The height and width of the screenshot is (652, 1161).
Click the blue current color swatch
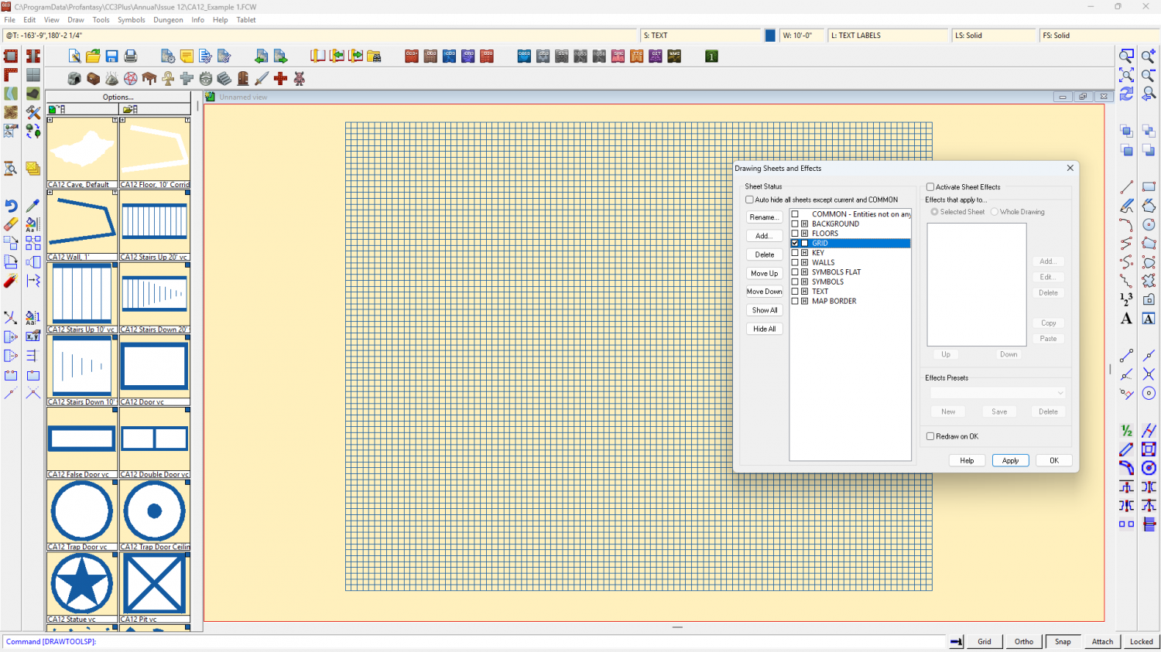pyautogui.click(x=770, y=36)
